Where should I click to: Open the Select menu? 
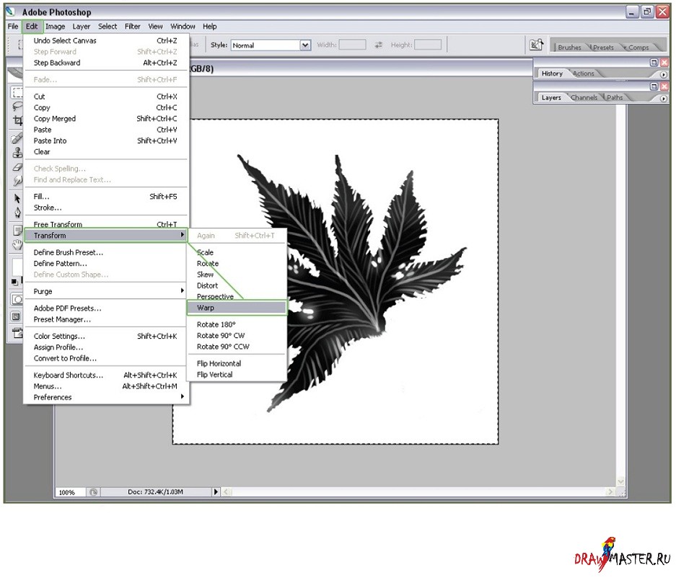click(107, 26)
